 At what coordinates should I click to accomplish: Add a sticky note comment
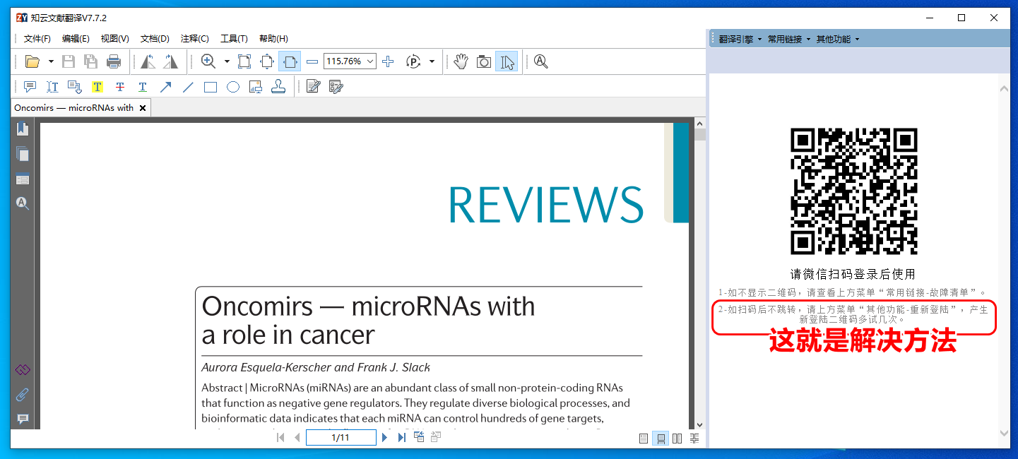point(30,87)
